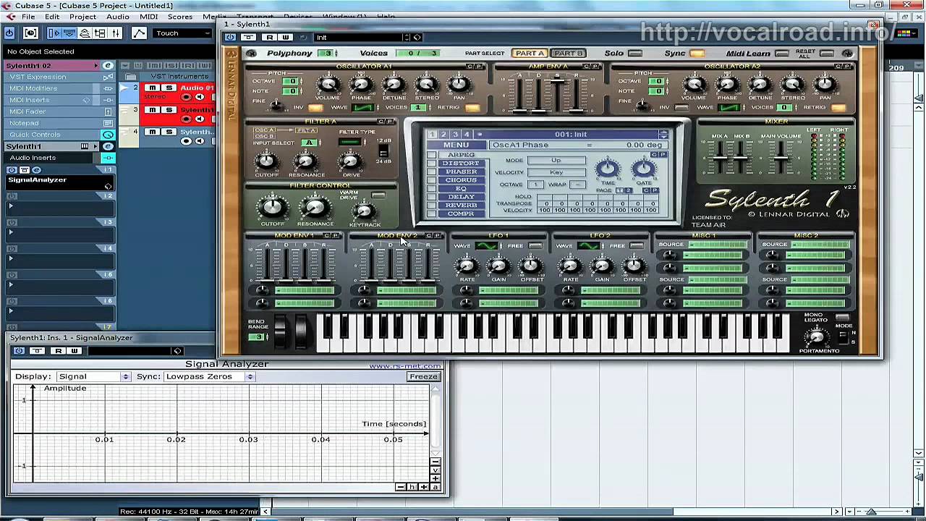
Task: Click the zoom-out minus icon beside 'h' in Signal Analyzer
Action: coord(401,487)
